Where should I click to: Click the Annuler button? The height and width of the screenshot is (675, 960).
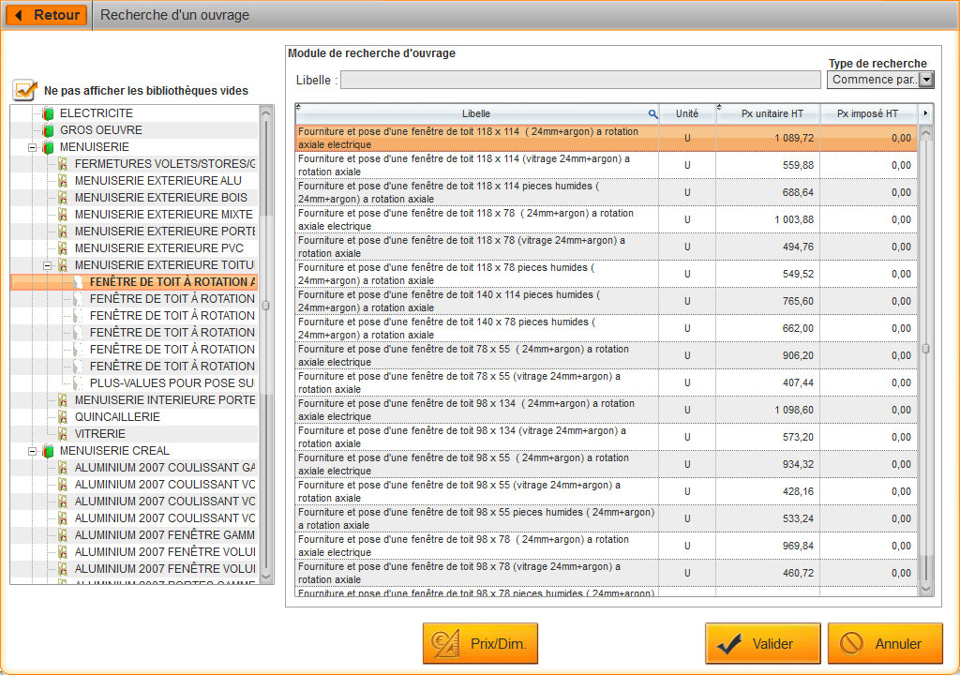click(x=885, y=644)
